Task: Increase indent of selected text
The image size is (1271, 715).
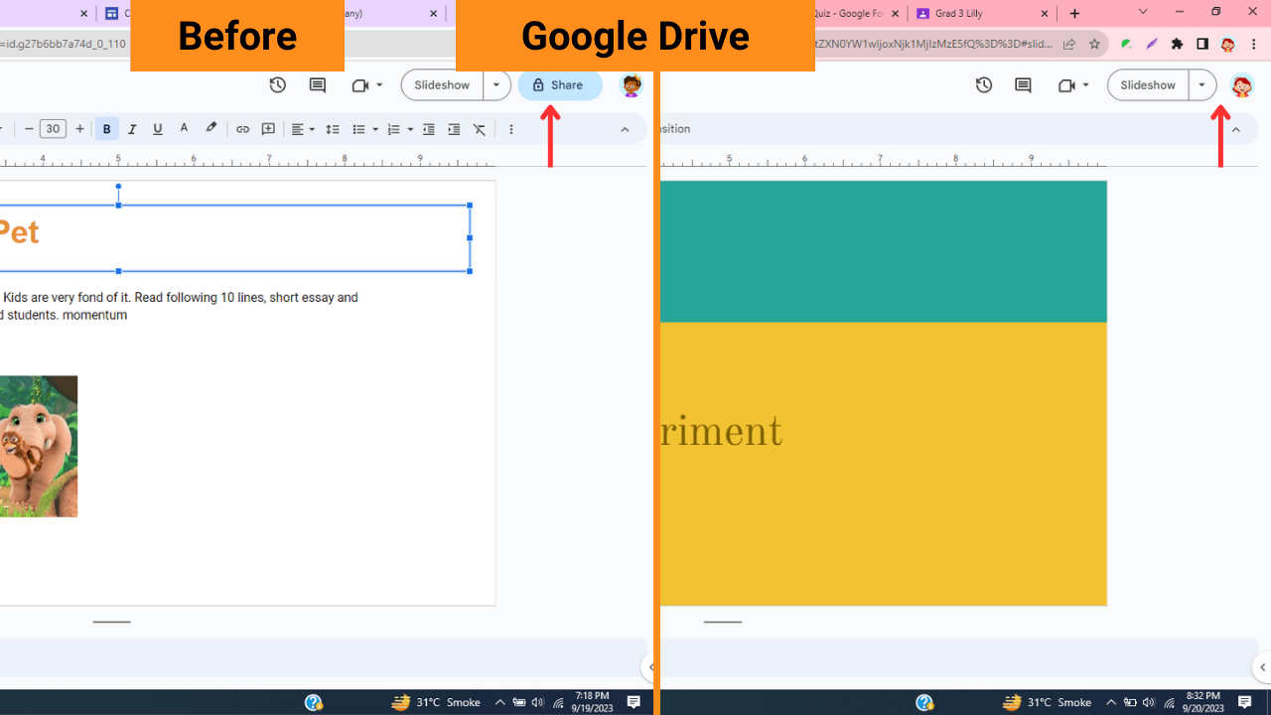Action: pyautogui.click(x=454, y=129)
